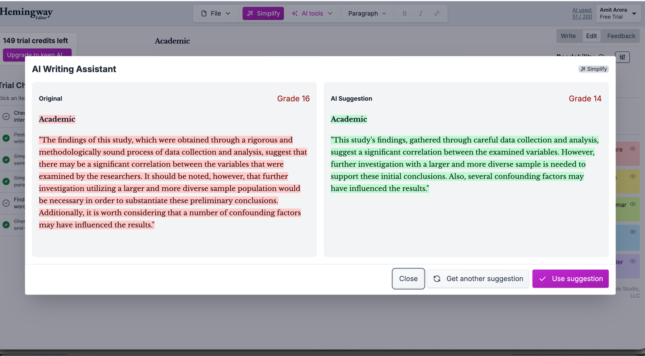Toggle the eye icon on the green highlight card
Viewport: 645px width, 356px height.
pyautogui.click(x=633, y=204)
